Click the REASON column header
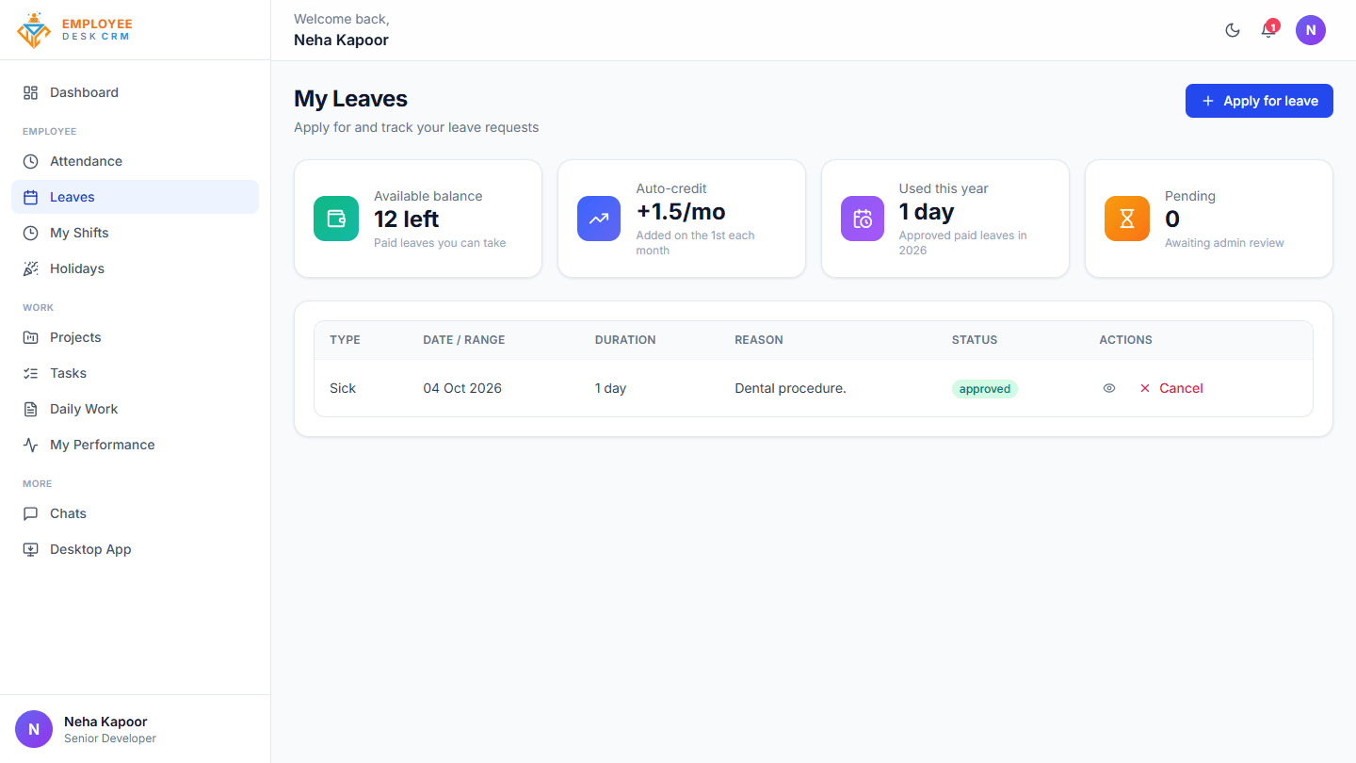Viewport: 1356px width, 763px height. click(x=759, y=340)
